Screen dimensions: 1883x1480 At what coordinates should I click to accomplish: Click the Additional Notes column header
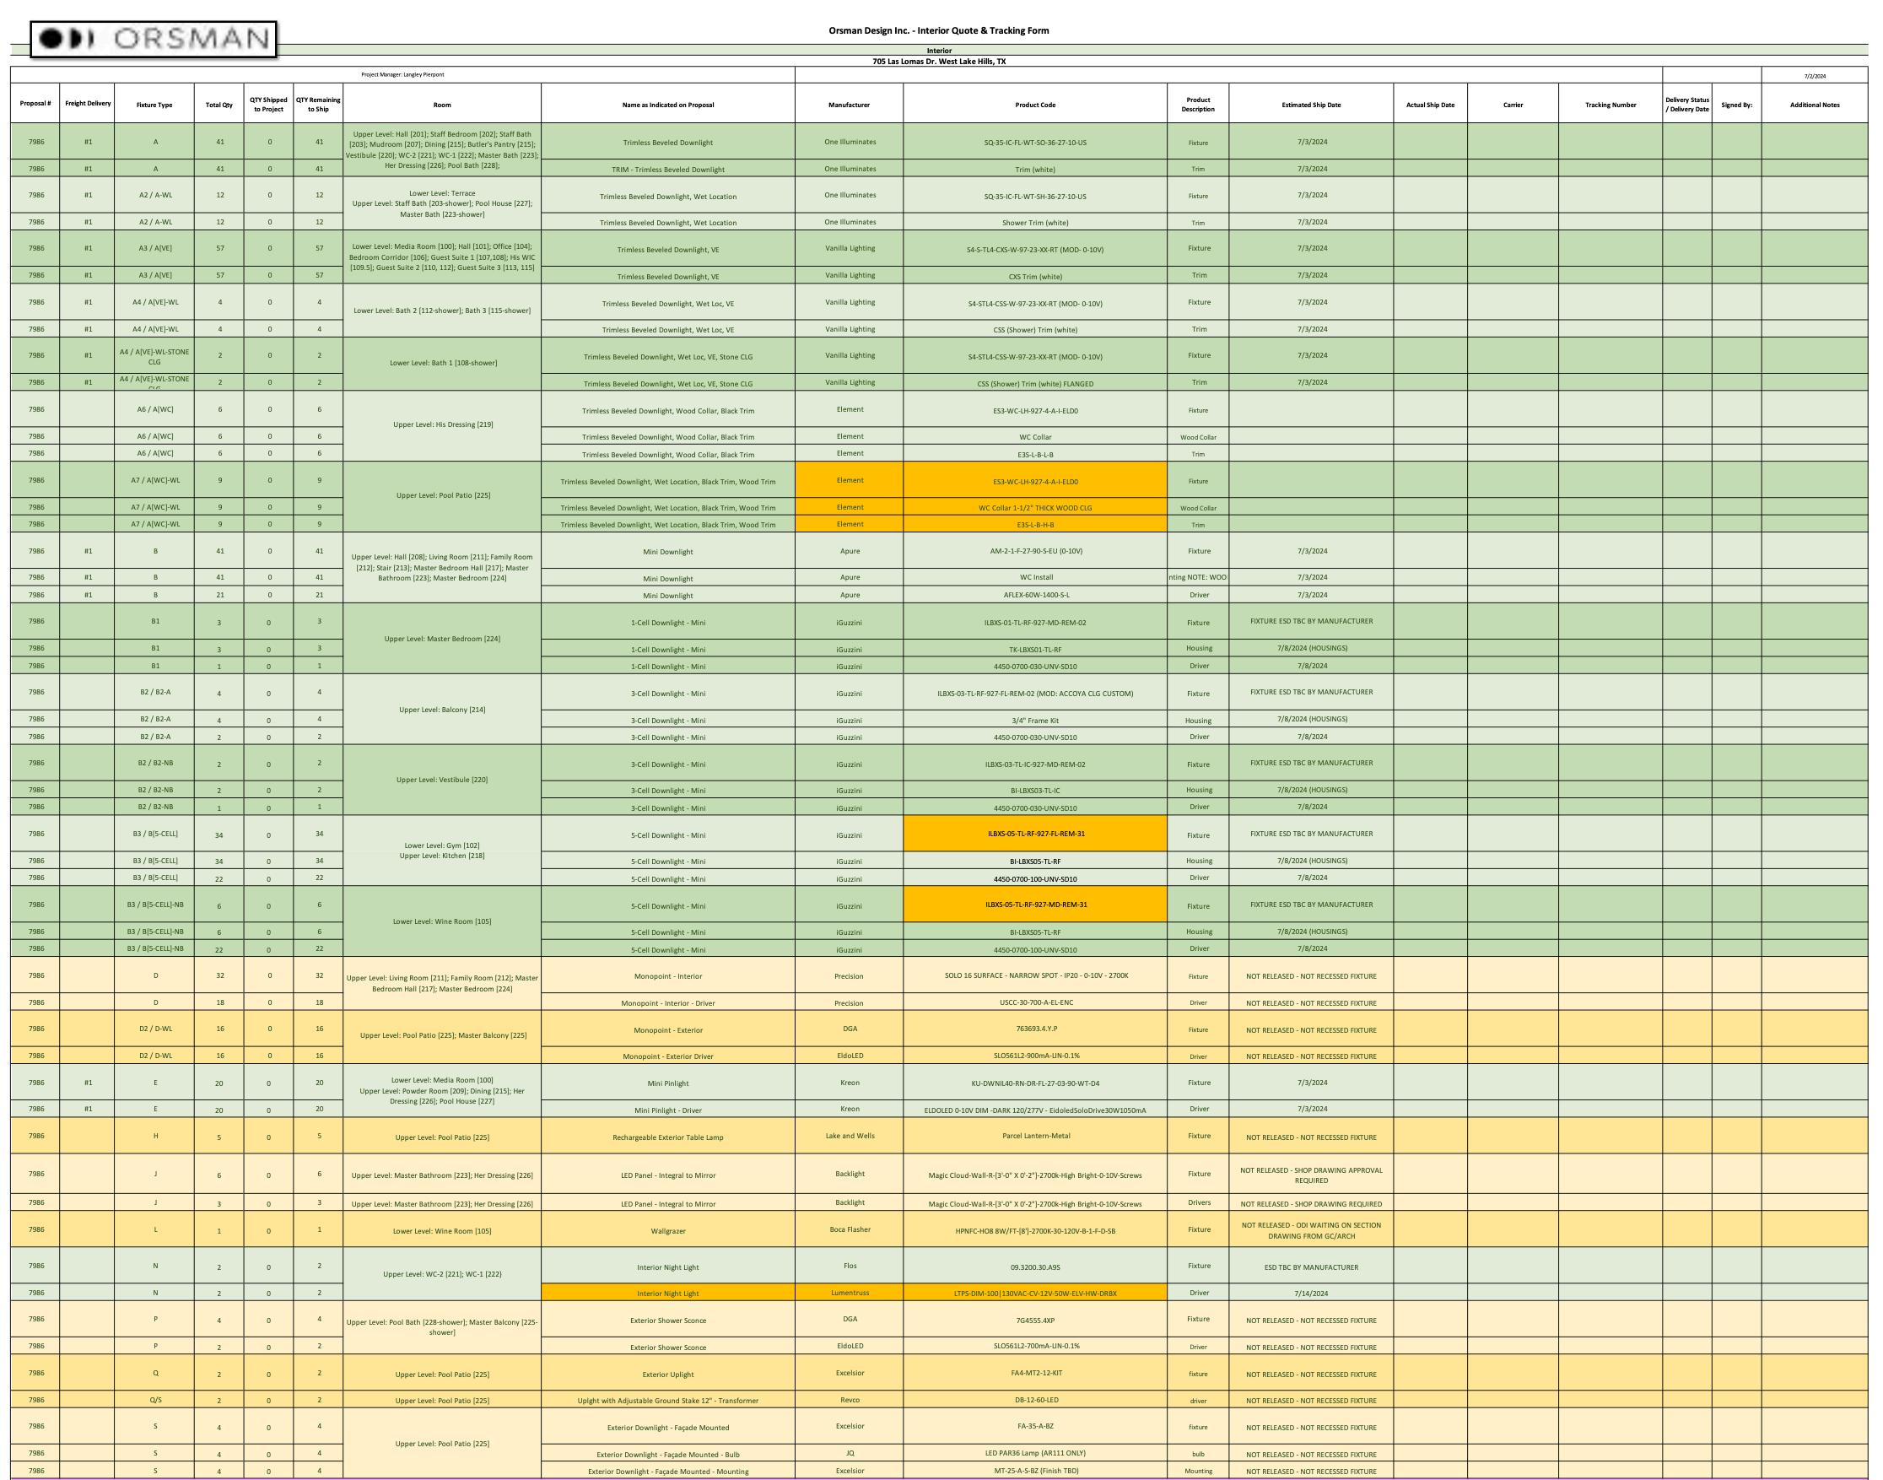(x=1814, y=105)
